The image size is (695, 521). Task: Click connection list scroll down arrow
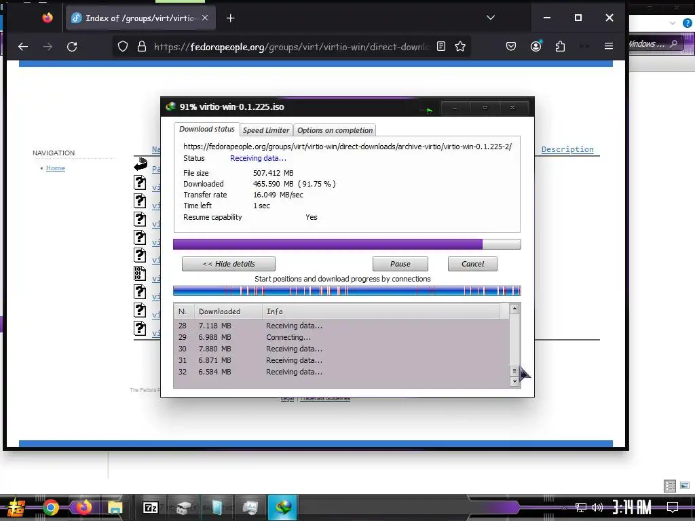pos(514,381)
